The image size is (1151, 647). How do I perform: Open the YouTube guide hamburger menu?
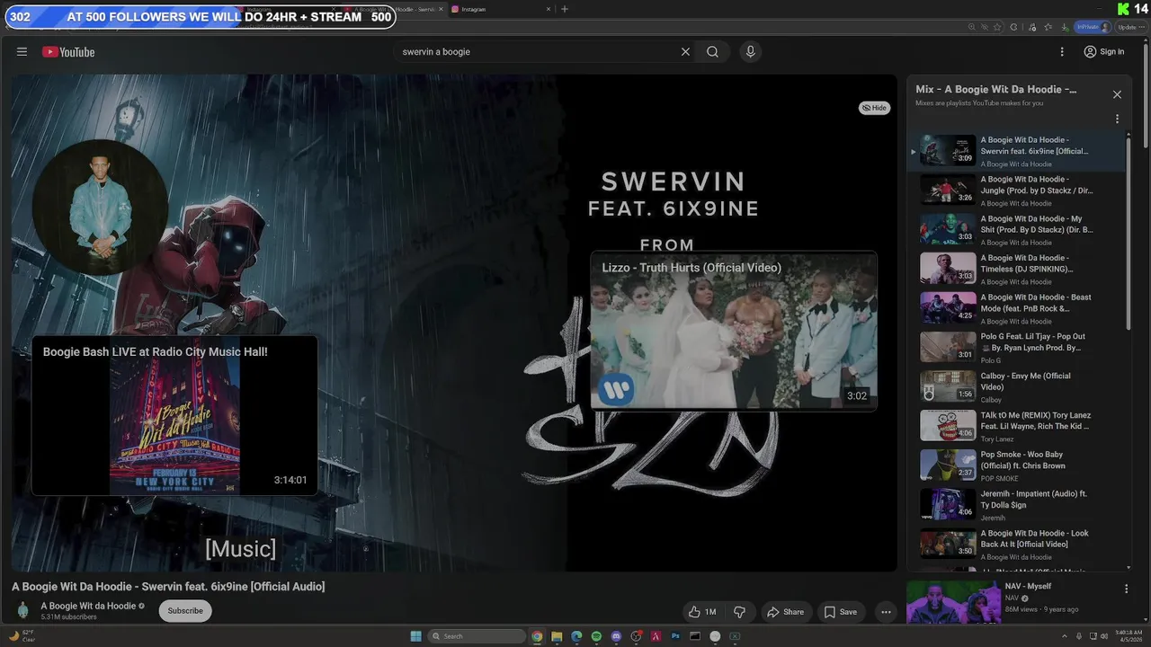22,51
